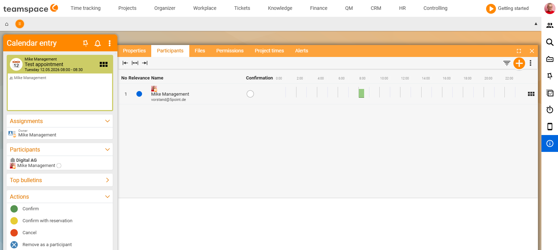Screen dimensions: 558x250
Task: Select green appointment block on timeline
Action: (x=361, y=93)
